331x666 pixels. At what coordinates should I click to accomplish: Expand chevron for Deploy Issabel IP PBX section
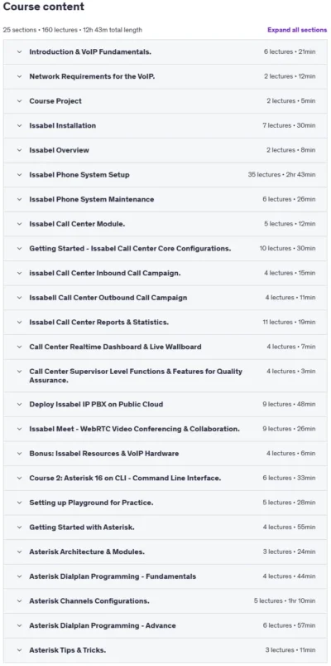coord(19,405)
